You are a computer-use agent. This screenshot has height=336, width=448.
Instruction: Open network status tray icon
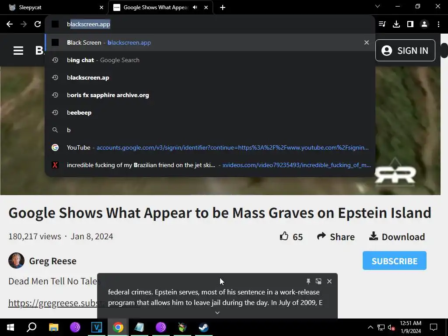coord(381,327)
